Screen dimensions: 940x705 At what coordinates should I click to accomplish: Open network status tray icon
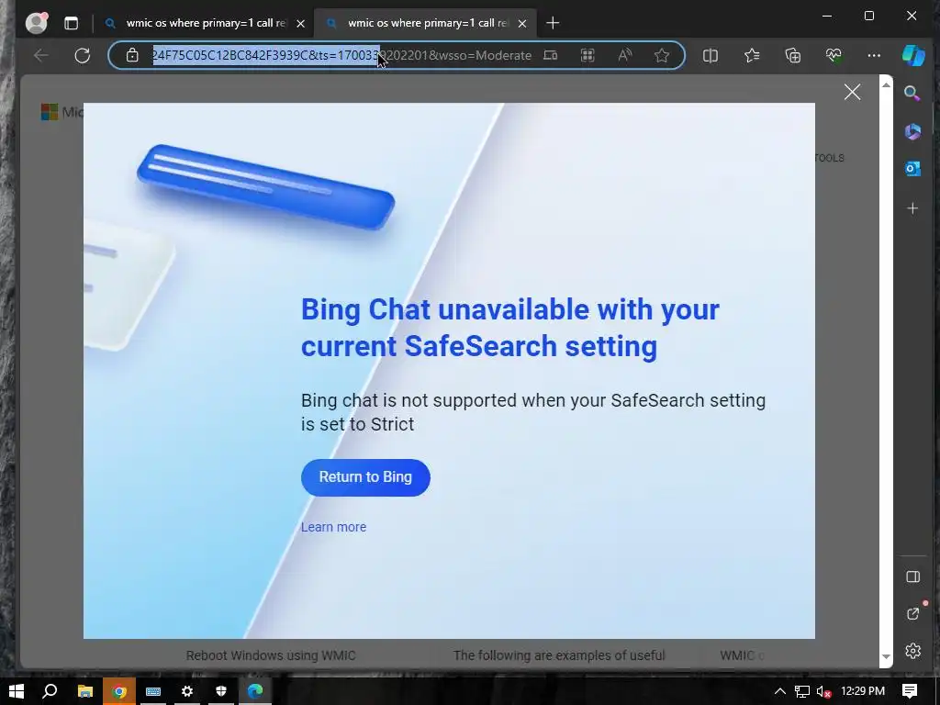[802, 691]
